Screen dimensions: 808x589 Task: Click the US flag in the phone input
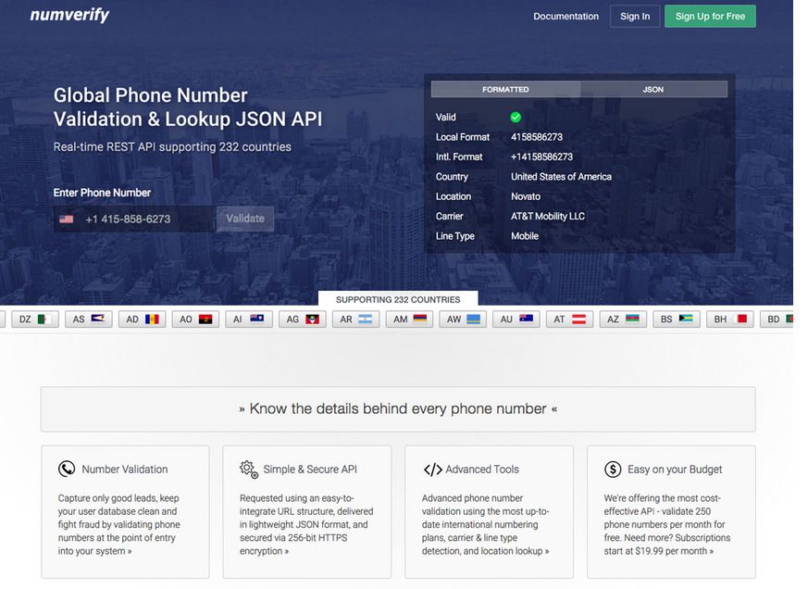64,219
